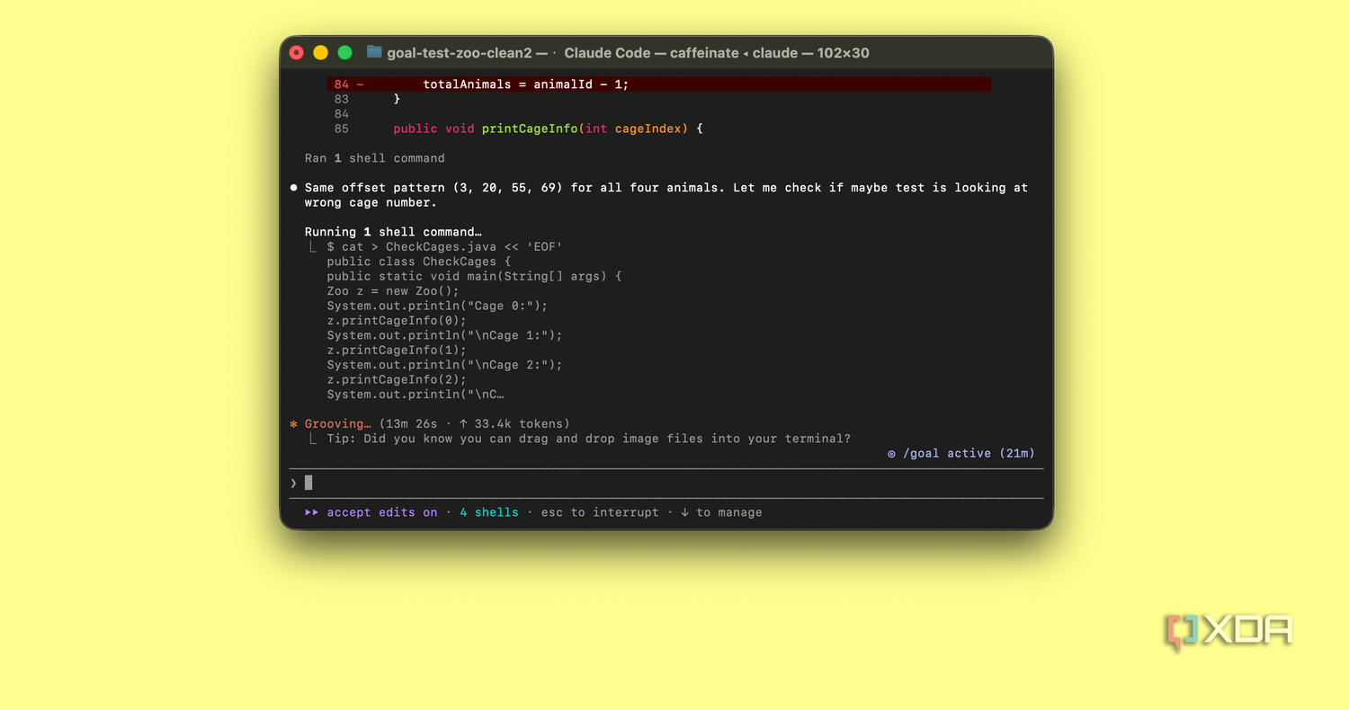Screen dimensions: 1349x710
Task: Click the truncated line 'System.out.println("\nC…'
Action: click(x=415, y=395)
